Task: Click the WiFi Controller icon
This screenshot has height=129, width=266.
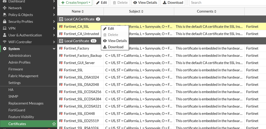Action: (4, 42)
